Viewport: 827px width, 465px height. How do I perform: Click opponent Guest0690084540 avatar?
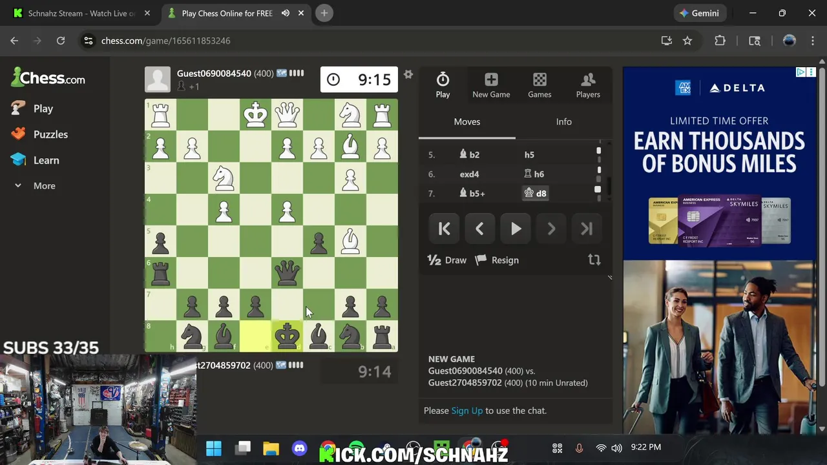coord(158,79)
